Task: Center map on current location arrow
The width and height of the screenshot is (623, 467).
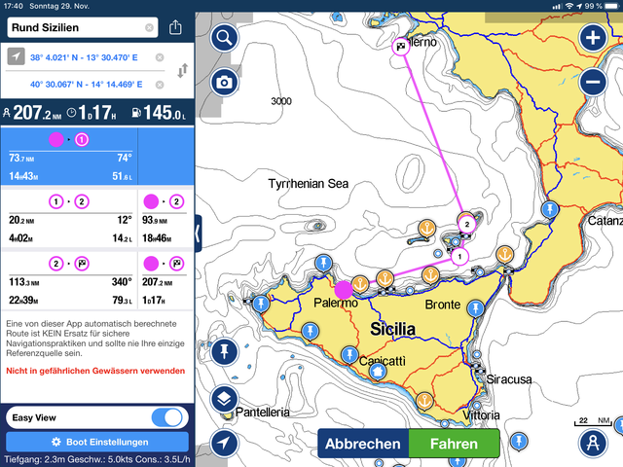Action: point(224,443)
